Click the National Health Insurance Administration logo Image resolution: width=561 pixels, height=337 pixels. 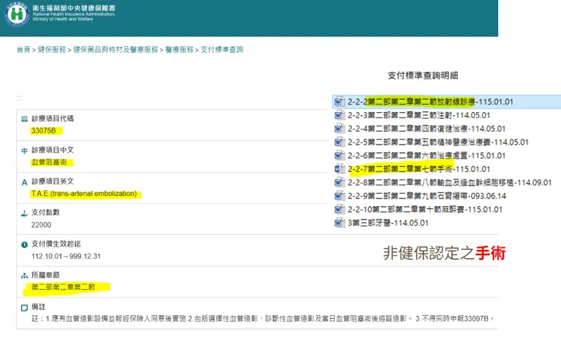tap(17, 14)
